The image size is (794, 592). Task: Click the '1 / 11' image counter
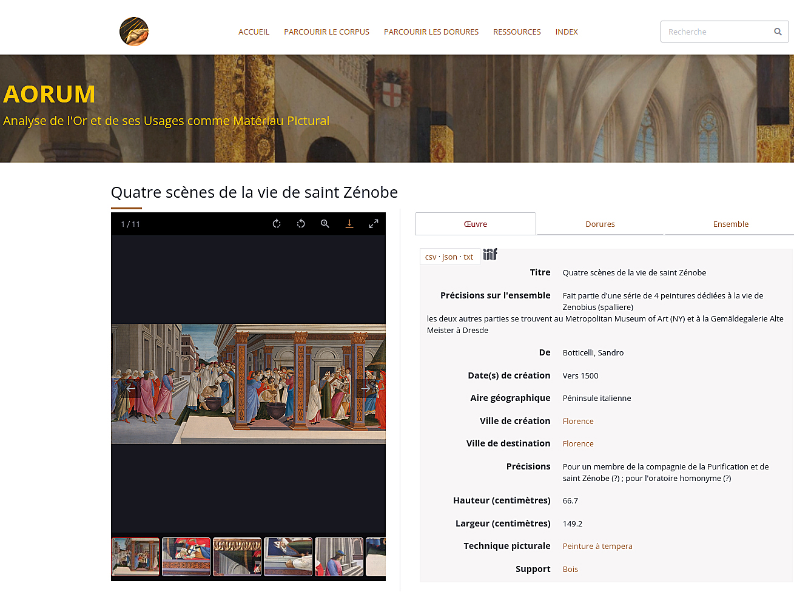130,224
